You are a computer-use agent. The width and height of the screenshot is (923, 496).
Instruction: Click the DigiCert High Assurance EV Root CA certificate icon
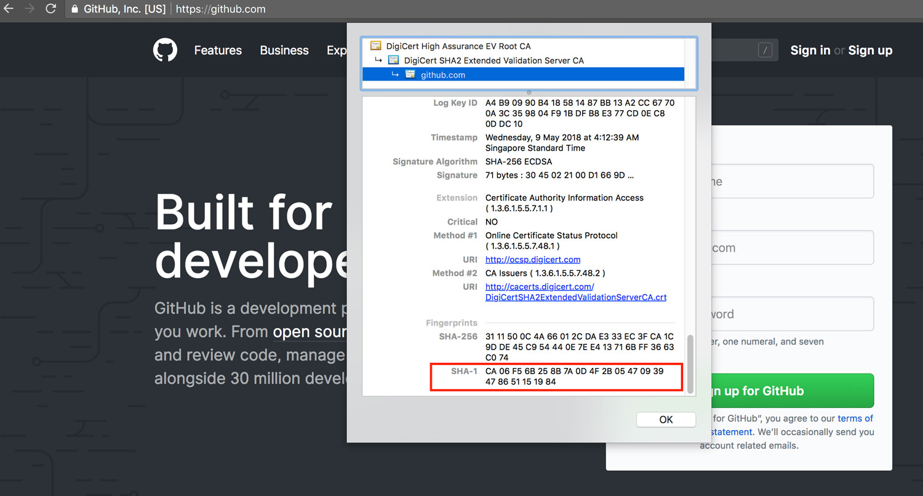375,46
